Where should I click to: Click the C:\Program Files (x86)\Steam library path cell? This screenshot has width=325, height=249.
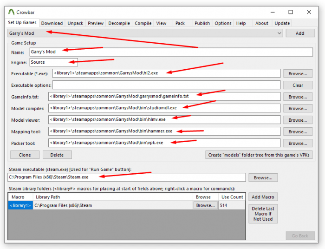point(113,205)
